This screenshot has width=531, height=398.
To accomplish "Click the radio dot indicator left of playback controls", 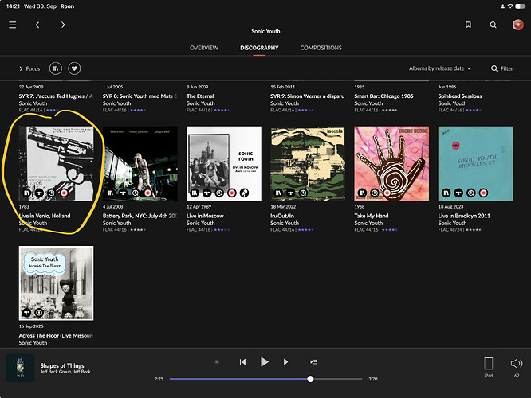I will (x=217, y=362).
